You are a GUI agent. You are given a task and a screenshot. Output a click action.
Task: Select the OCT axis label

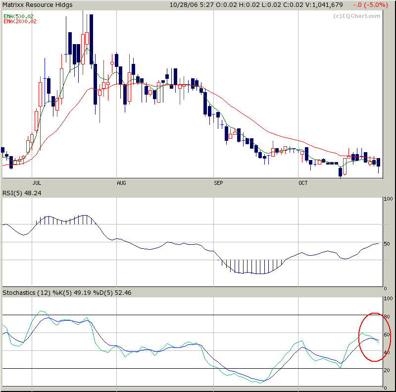(x=303, y=183)
